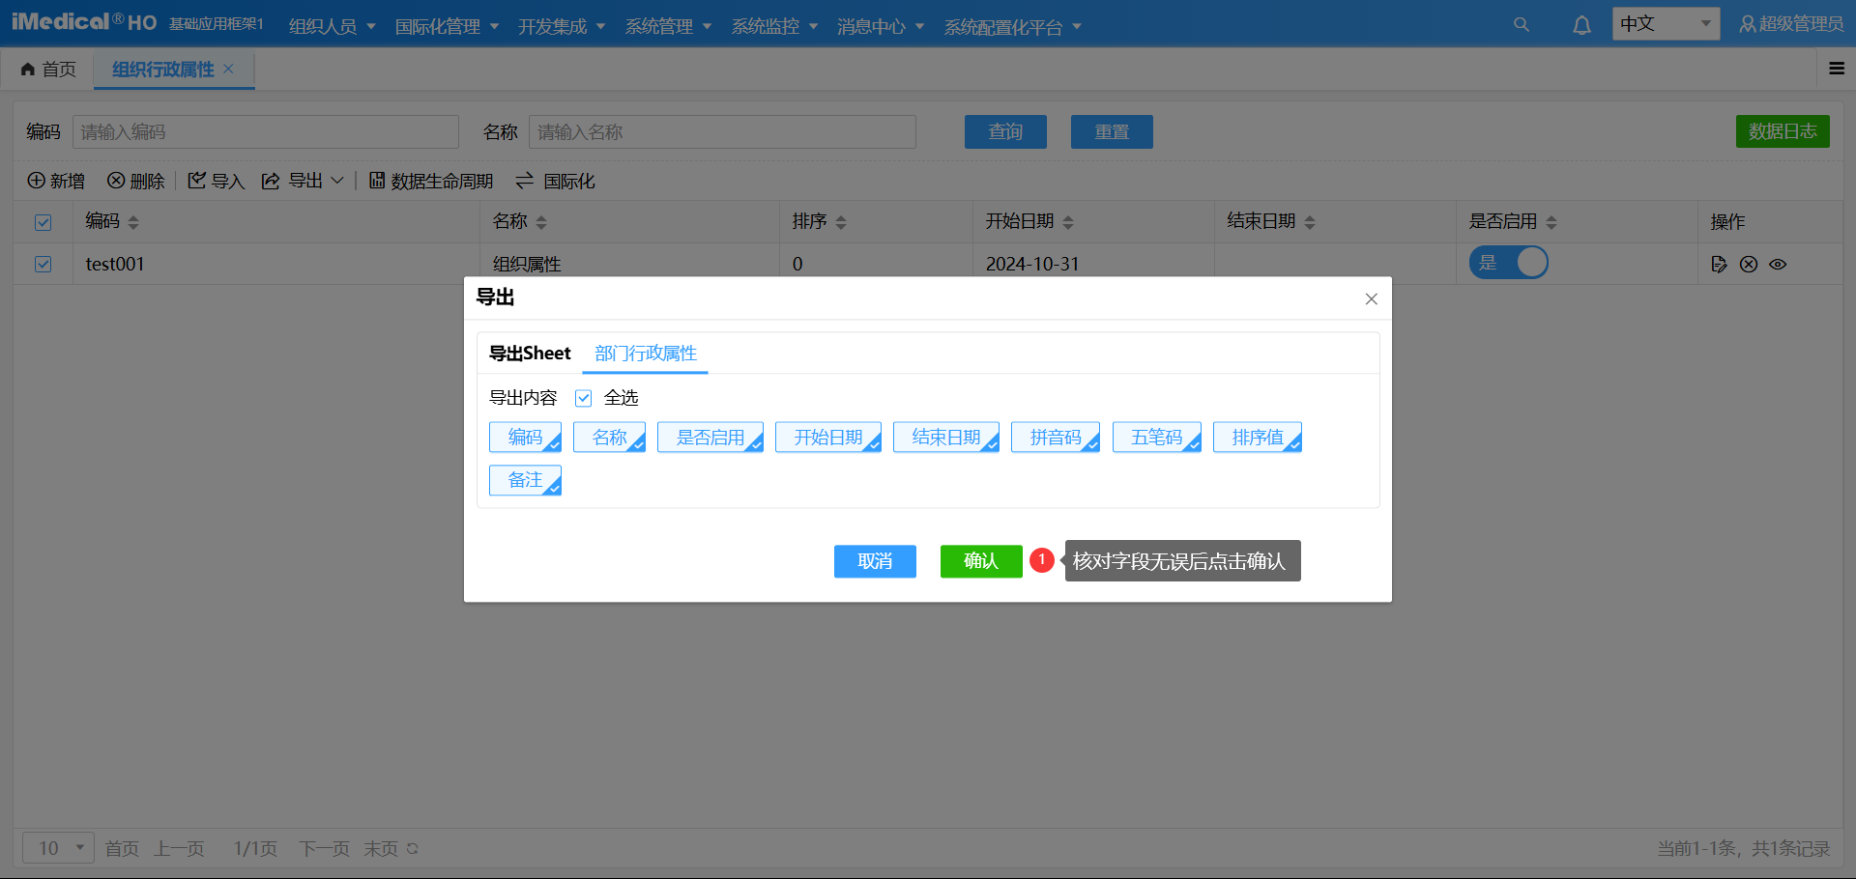The image size is (1856, 879).
Task: Open the 中文 language dropdown
Action: [x=1665, y=24]
